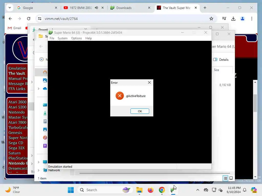Open the File menu in Project64
262x196 pixels.
(x=52, y=38)
